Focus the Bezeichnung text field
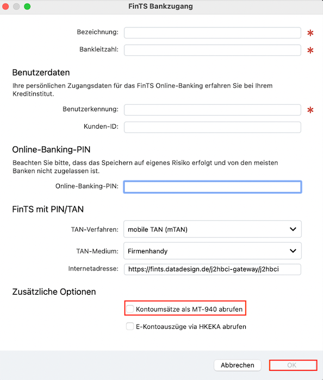 point(213,33)
